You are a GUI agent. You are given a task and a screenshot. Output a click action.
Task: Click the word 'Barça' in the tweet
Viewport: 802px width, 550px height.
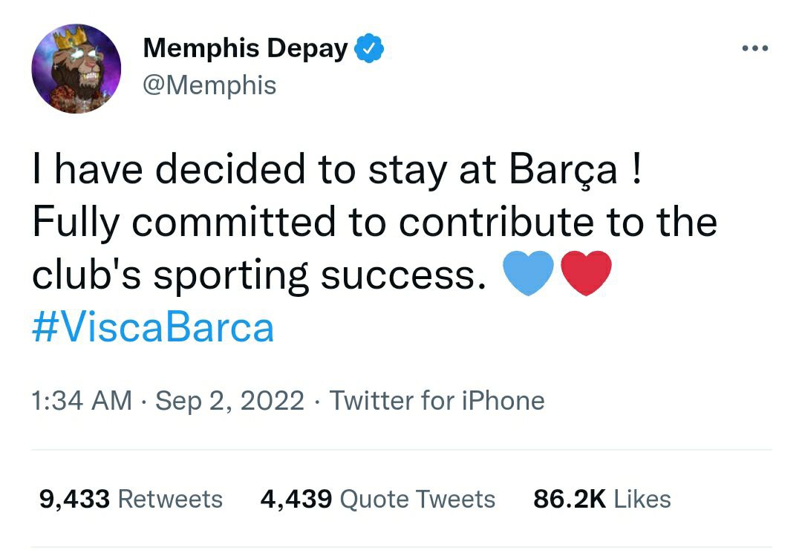point(563,170)
